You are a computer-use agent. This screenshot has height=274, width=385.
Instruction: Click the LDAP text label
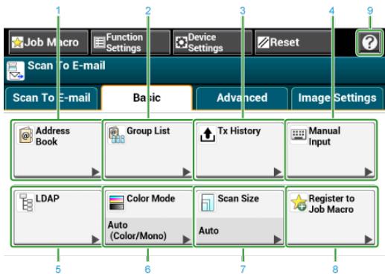(48, 199)
